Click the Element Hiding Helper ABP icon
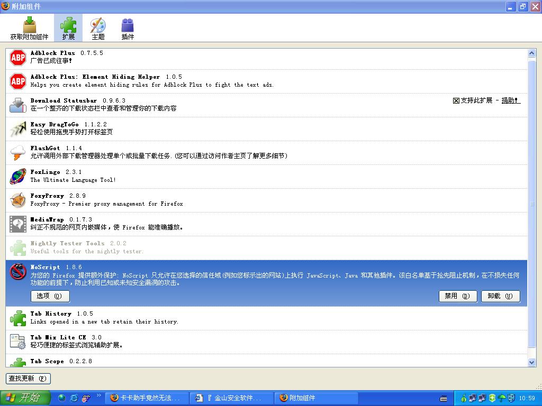542x406 pixels. click(17, 81)
